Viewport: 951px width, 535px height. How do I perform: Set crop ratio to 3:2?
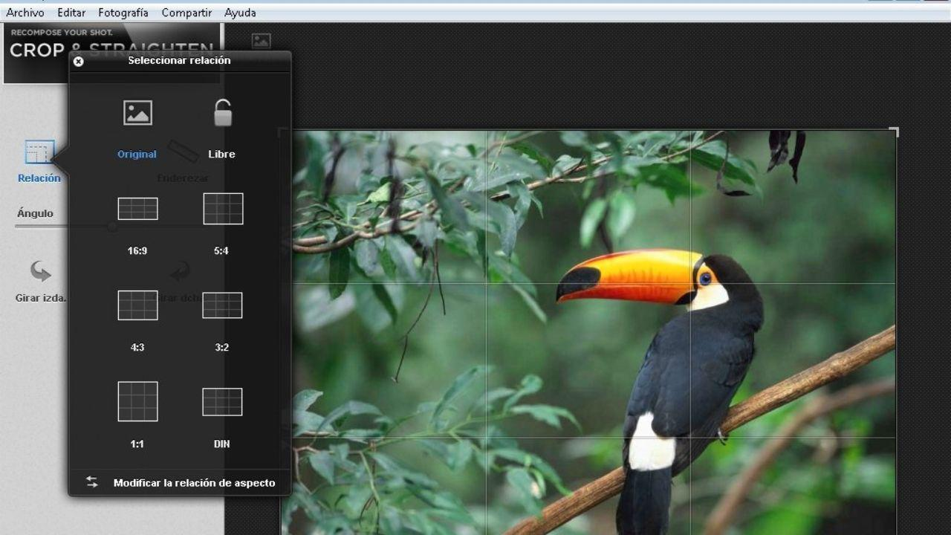(222, 305)
